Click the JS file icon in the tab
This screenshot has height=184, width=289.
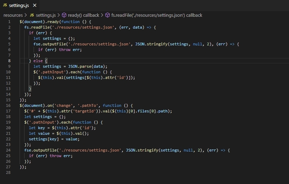5,6
